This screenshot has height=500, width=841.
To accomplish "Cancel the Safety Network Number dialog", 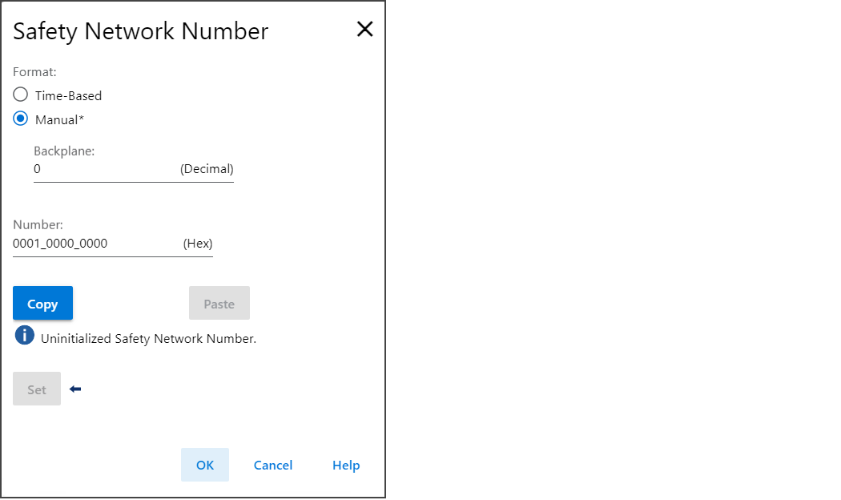I will (x=273, y=465).
